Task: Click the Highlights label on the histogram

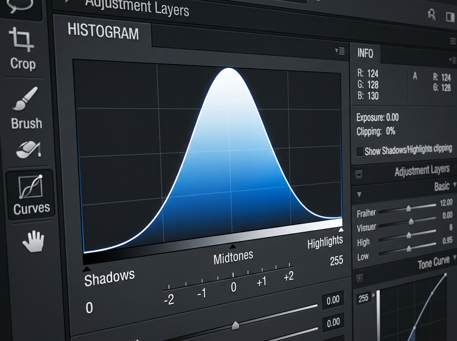Action: [325, 241]
